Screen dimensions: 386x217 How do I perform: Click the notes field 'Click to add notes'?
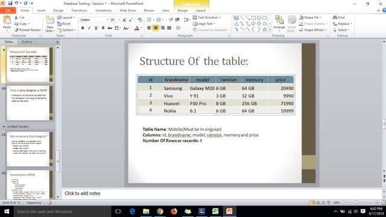(221, 193)
